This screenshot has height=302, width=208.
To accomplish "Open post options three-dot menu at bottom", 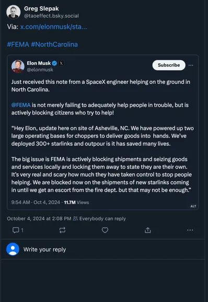I will click(x=190, y=230).
